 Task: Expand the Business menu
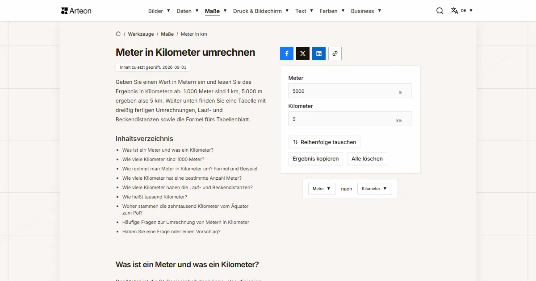pos(366,11)
